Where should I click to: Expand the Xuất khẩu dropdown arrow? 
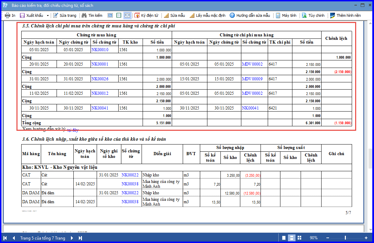click(x=48, y=15)
